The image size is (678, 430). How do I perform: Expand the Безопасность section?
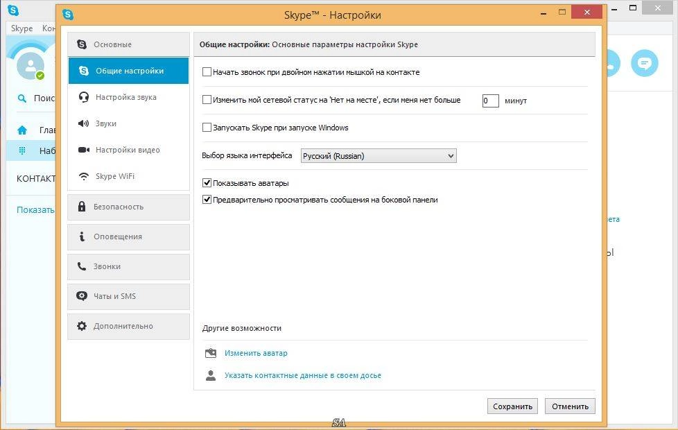click(128, 207)
